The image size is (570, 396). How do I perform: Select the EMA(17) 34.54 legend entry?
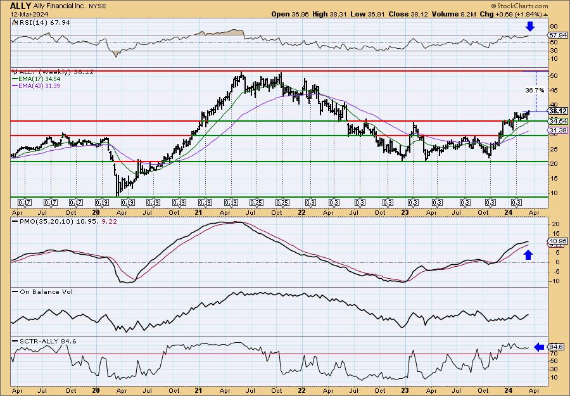pos(39,79)
